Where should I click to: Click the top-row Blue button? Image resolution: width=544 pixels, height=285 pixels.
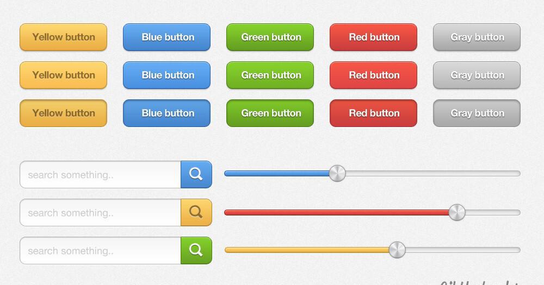click(166, 37)
